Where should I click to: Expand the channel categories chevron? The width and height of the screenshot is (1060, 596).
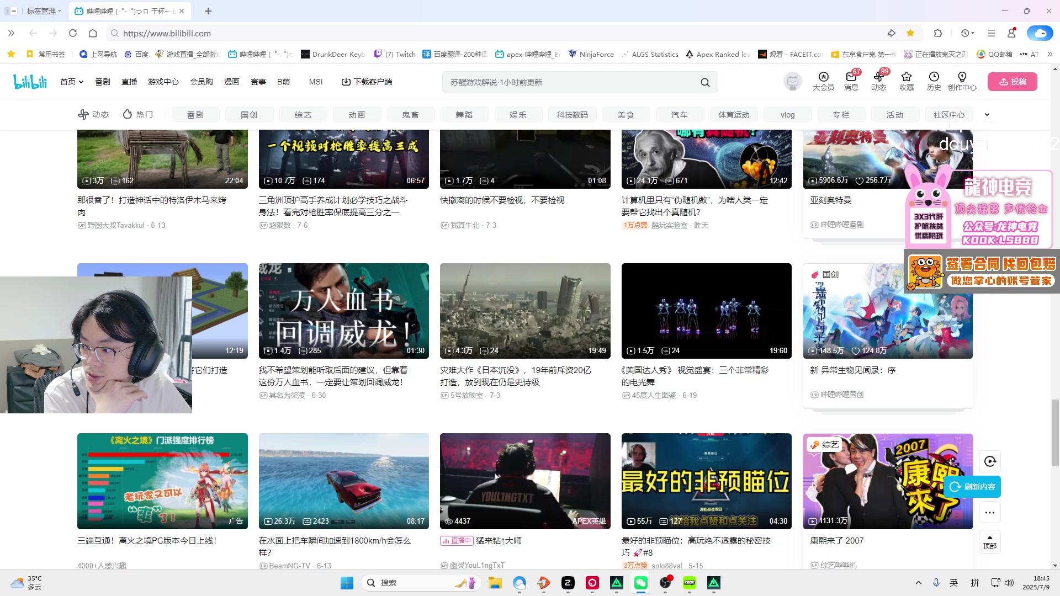coord(987,114)
